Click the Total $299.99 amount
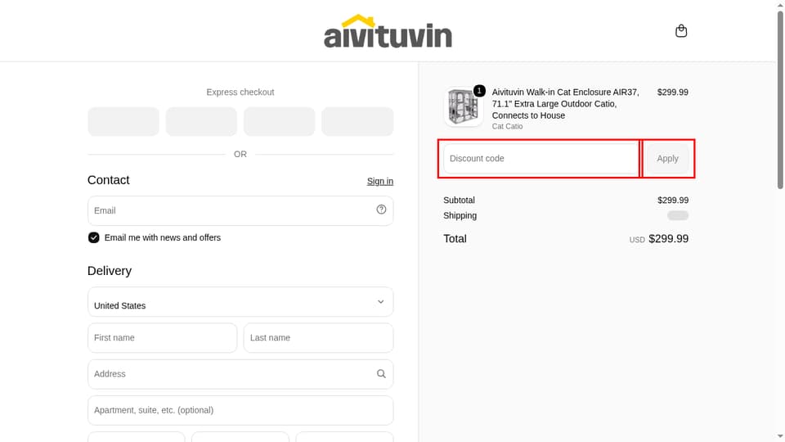This screenshot has height=442, width=785. tap(668, 238)
